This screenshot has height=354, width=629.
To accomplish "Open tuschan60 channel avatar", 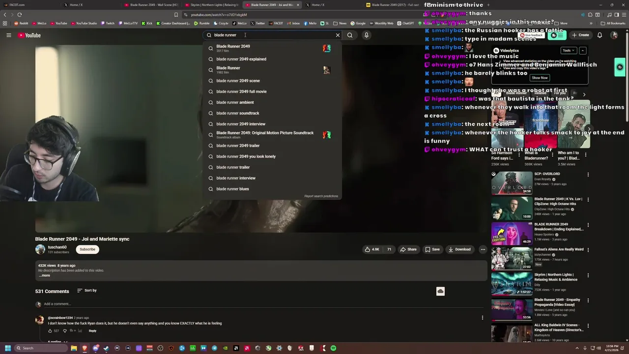I will click(x=40, y=249).
